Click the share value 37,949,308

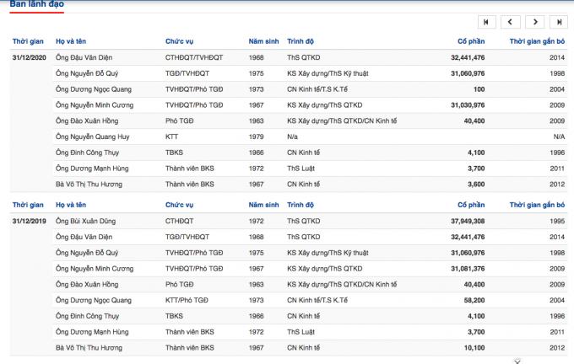[x=468, y=221]
